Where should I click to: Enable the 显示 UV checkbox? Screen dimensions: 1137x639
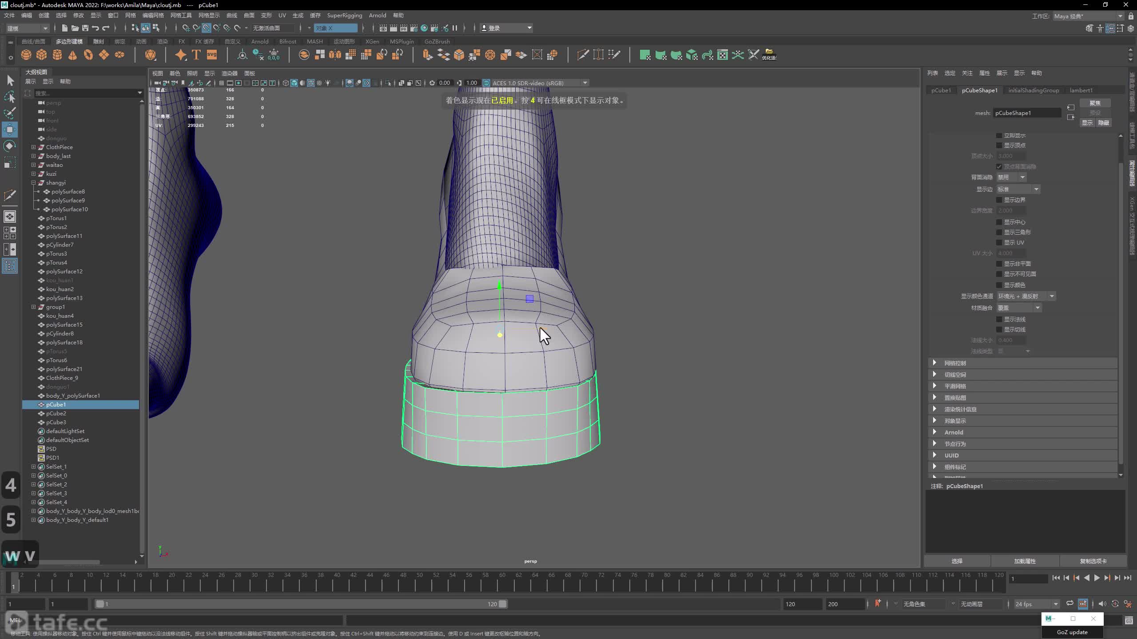pos(999,242)
